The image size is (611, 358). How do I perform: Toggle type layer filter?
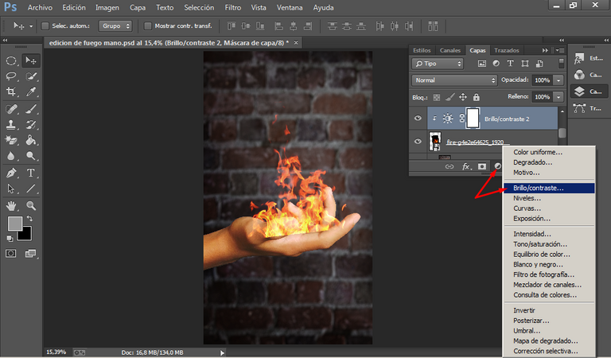511,63
